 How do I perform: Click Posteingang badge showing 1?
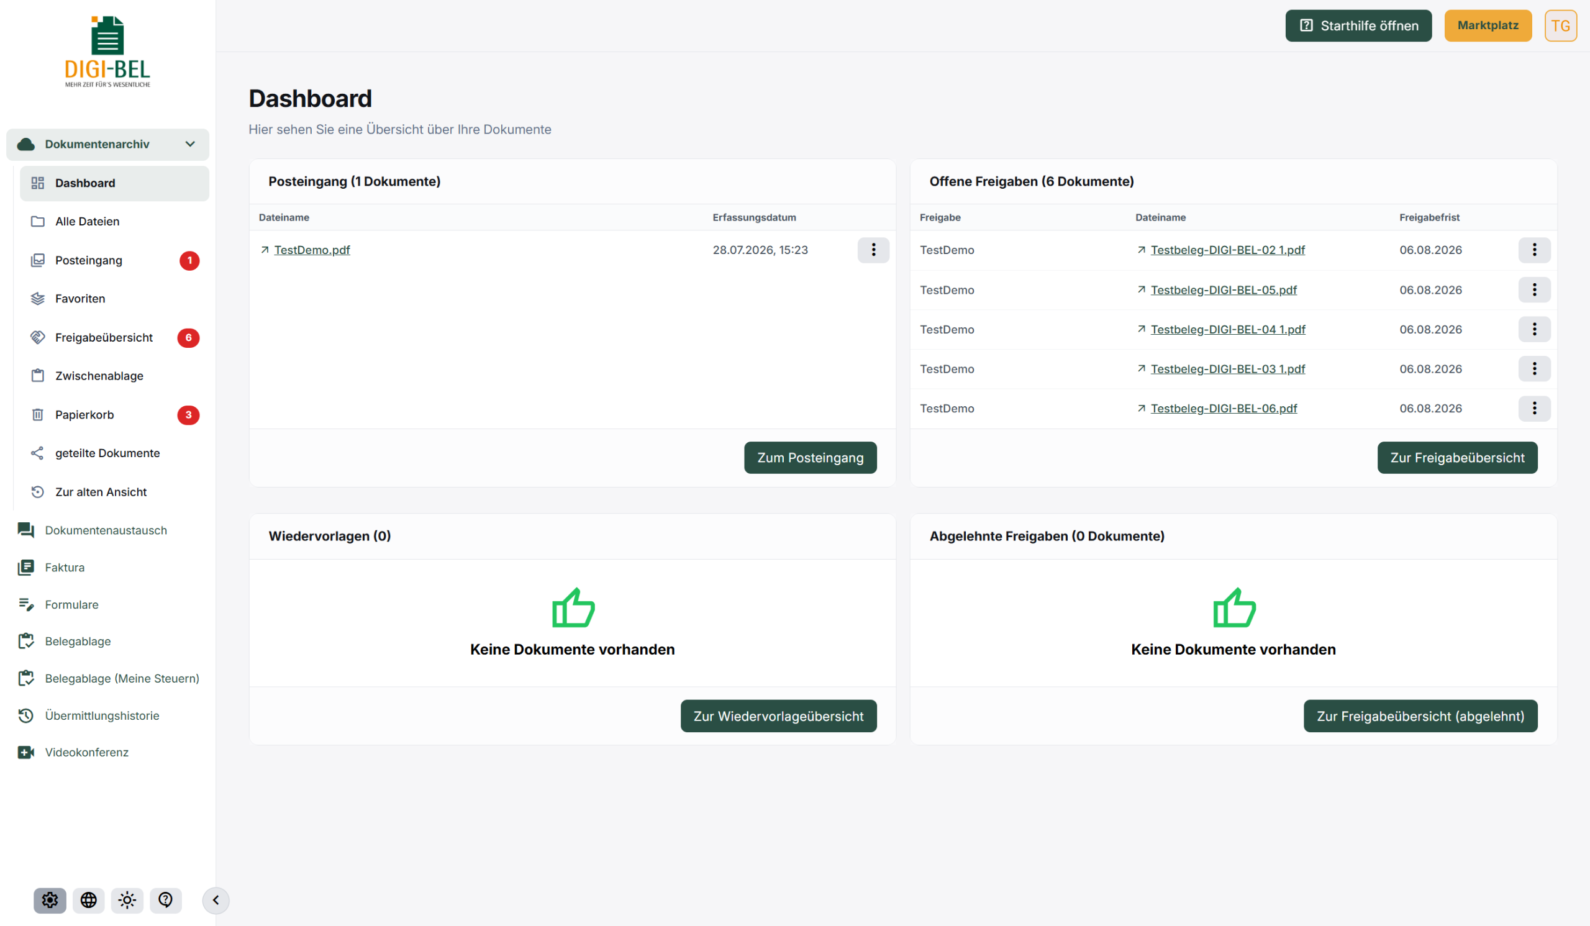[189, 260]
